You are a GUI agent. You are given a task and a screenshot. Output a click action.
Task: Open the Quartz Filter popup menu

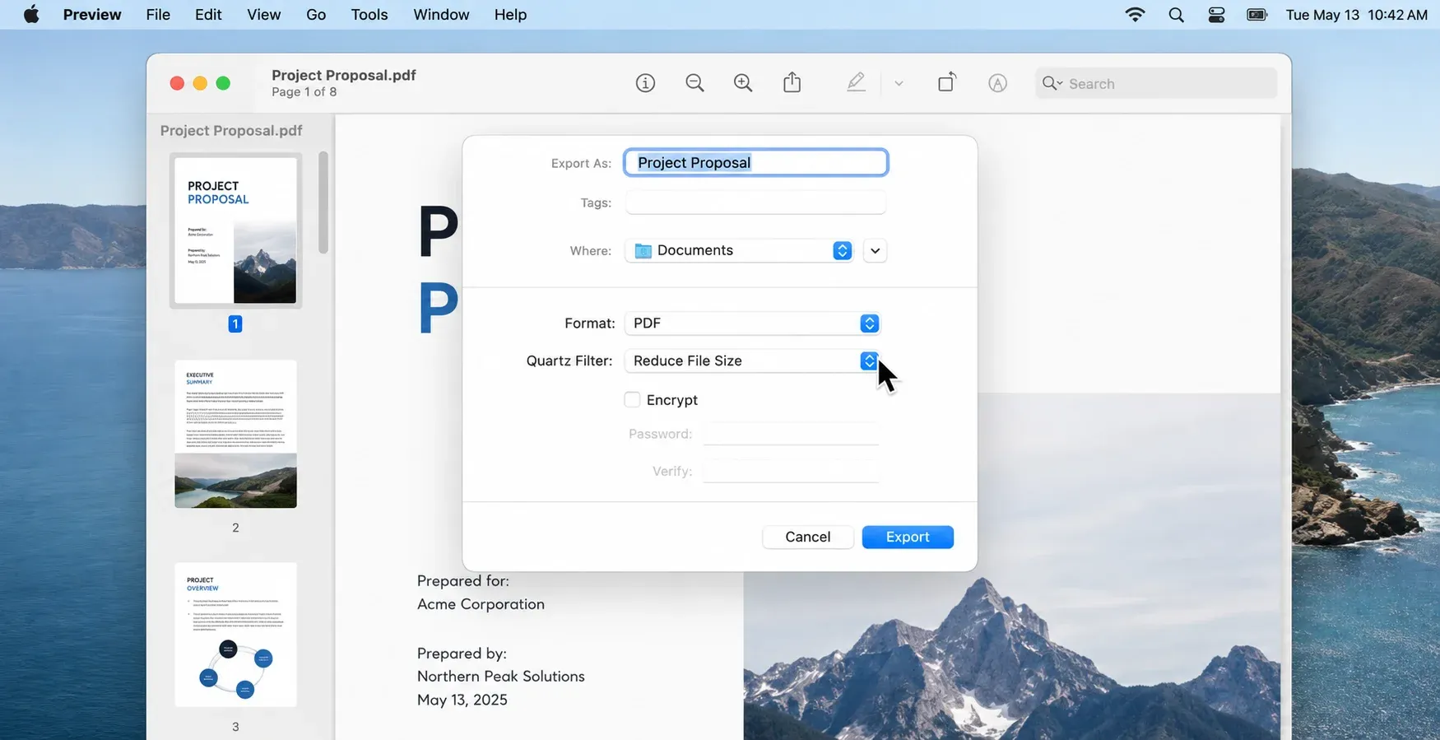coord(752,361)
